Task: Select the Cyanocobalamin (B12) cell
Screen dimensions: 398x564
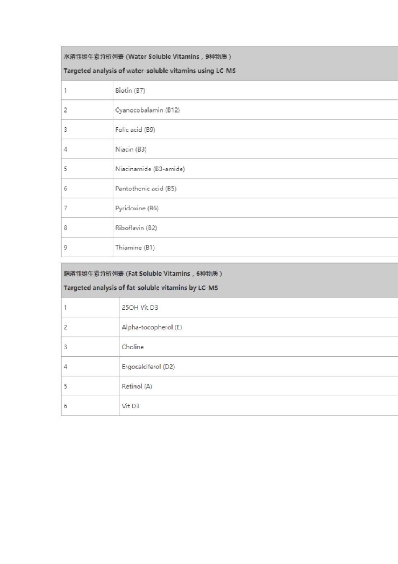Action: 147,110
